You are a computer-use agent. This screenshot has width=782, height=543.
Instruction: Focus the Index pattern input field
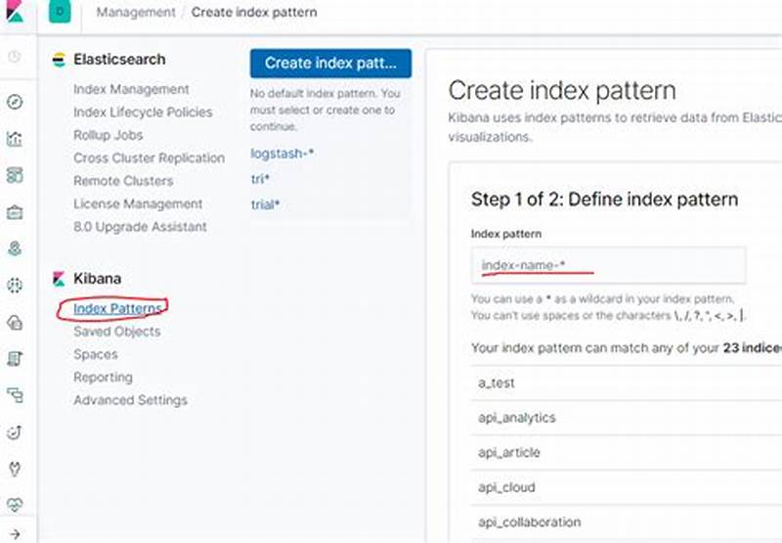[x=608, y=265]
